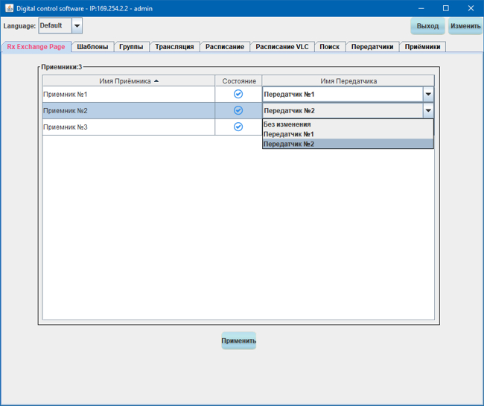Screen dimensions: 484x406
Task: Click status check icon for Приемник №2
Action: [x=238, y=110]
